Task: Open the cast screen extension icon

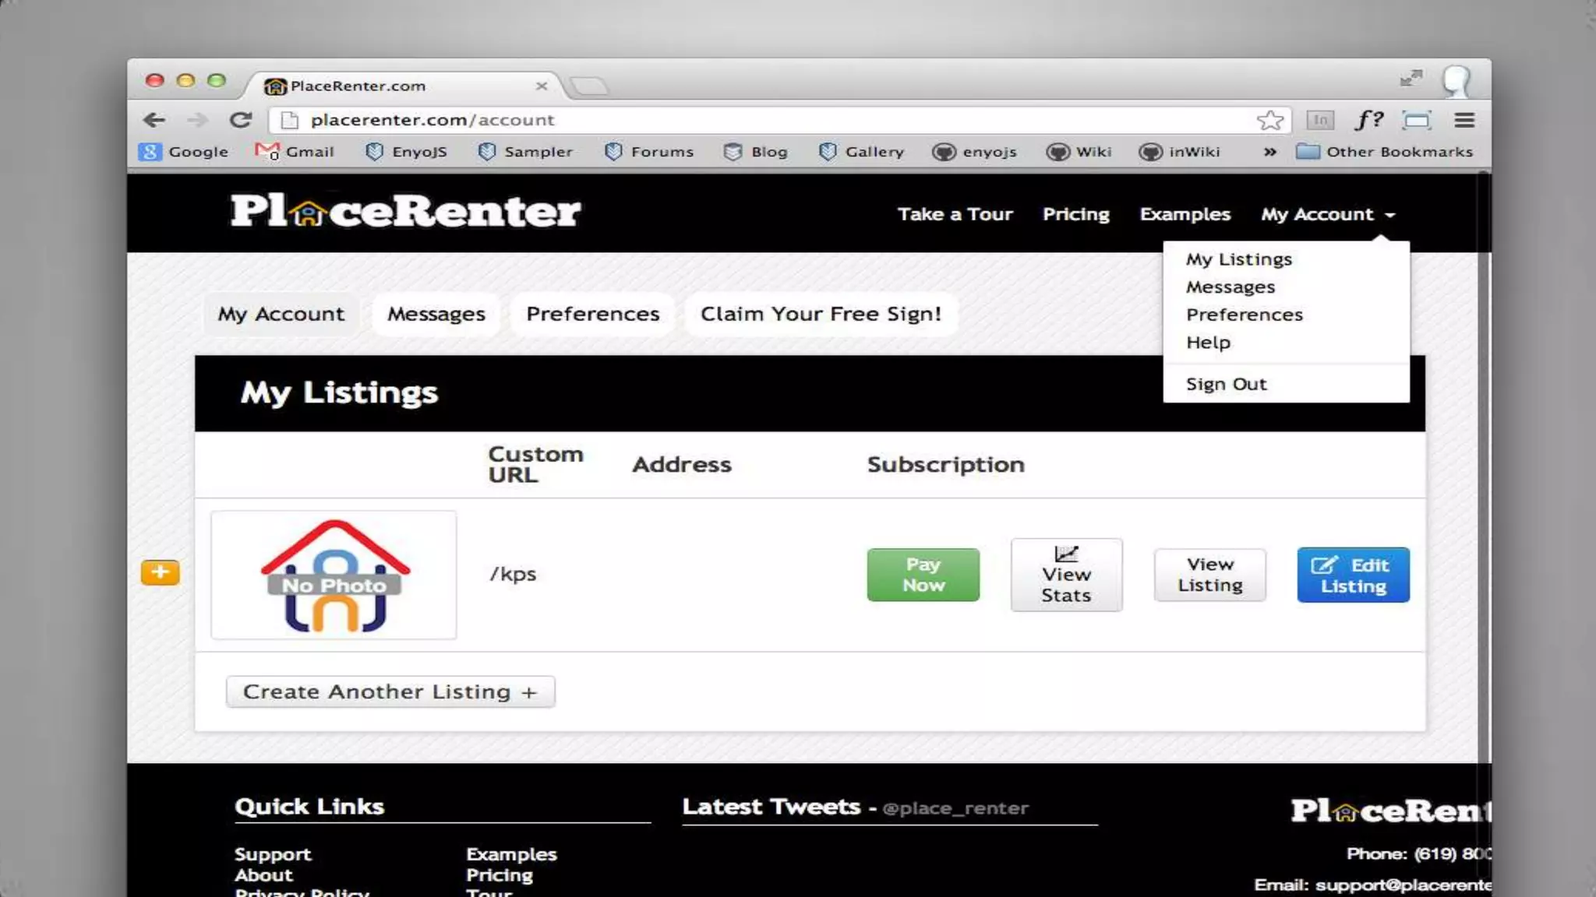Action: [1416, 120]
